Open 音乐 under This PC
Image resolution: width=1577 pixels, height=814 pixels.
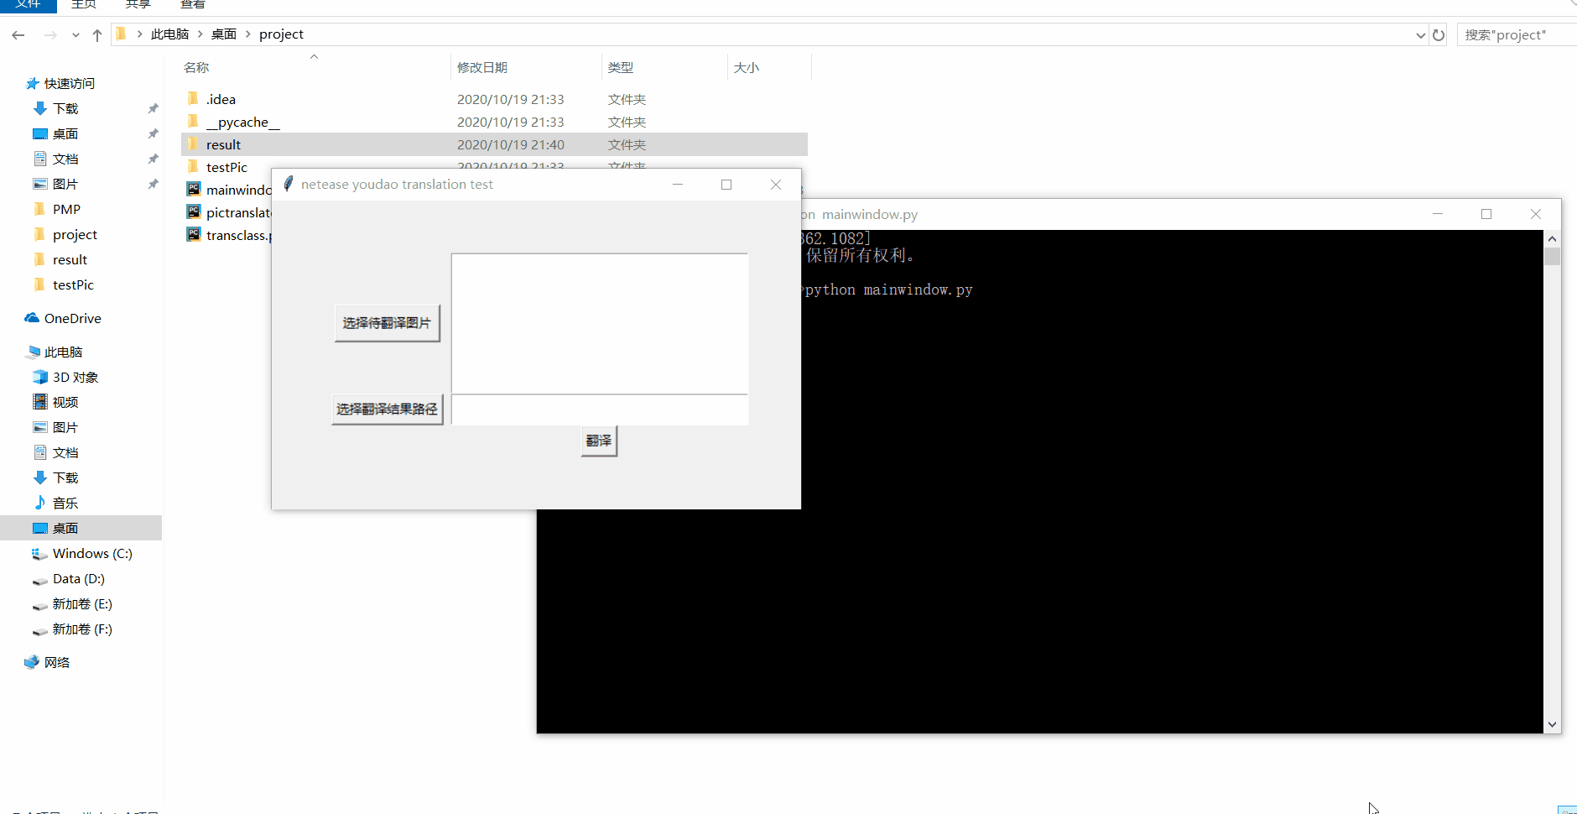click(x=65, y=503)
